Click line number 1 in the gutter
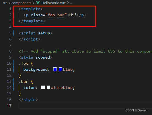Image resolution: width=152 pixels, height=115 pixels. click(10, 9)
